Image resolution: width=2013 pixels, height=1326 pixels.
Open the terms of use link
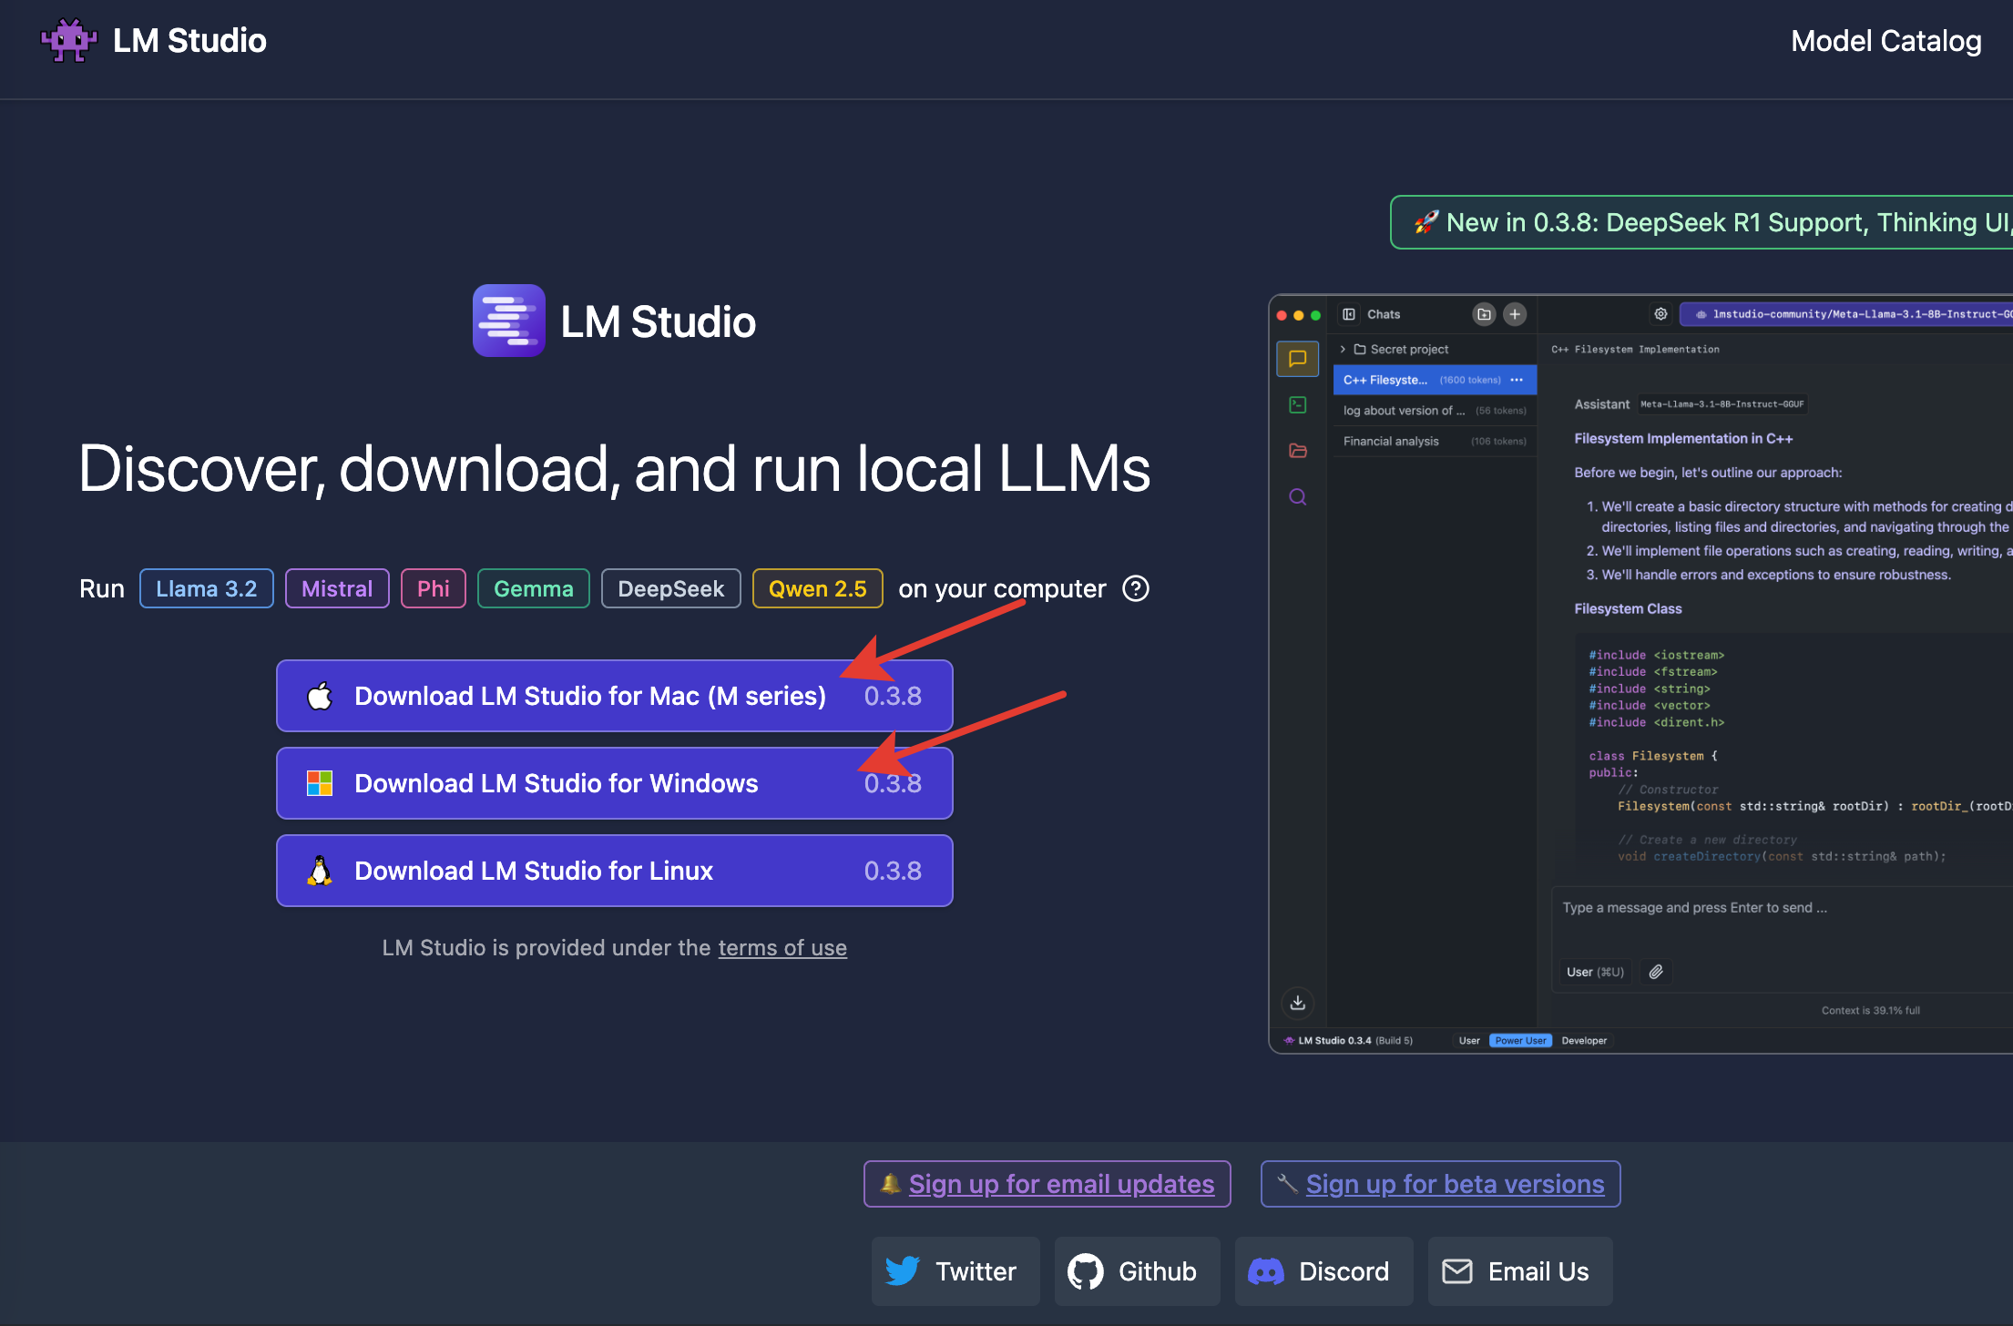pos(782,948)
